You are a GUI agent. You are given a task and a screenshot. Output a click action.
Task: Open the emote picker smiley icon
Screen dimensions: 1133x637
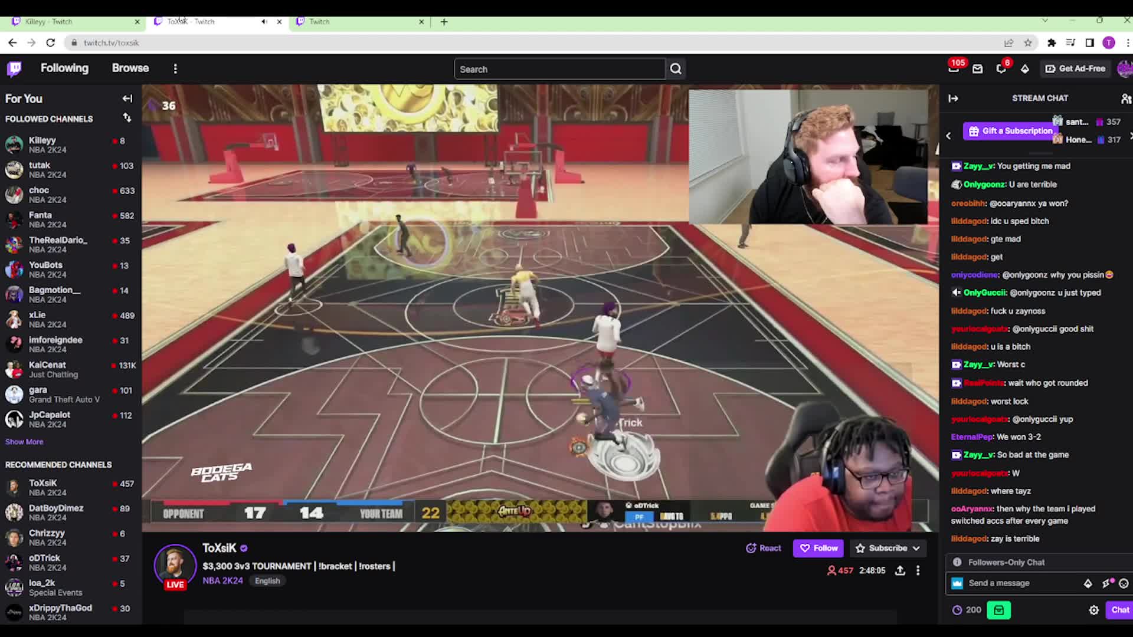(x=1124, y=583)
